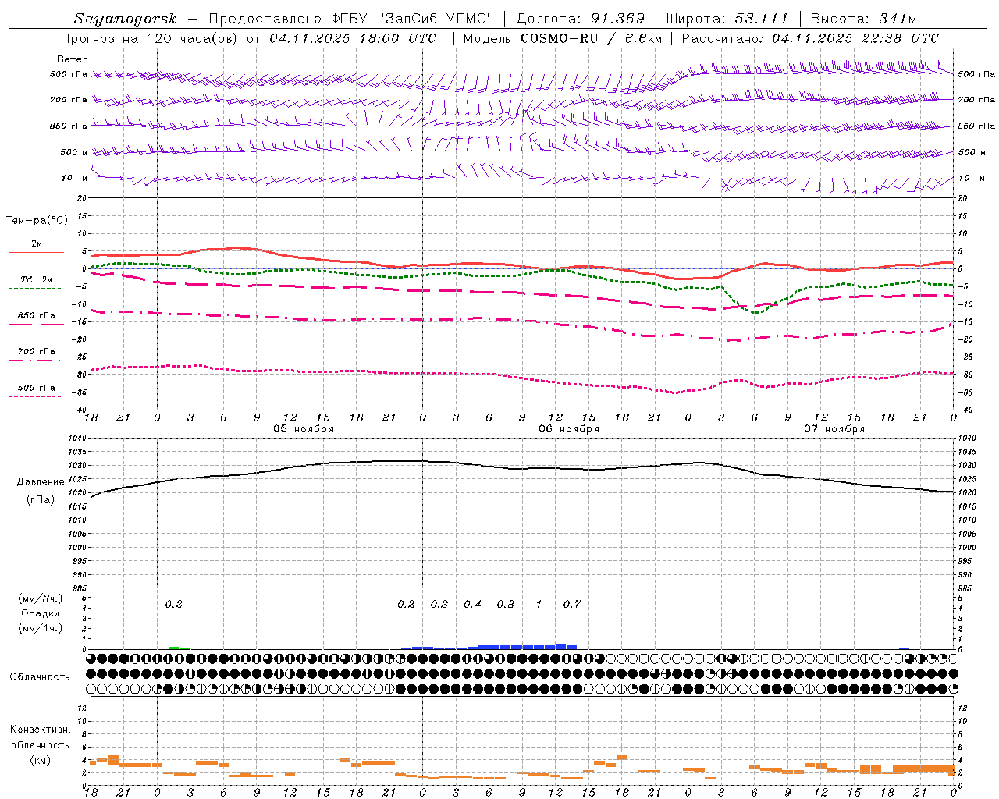
Task: Click the Облачность cloud cover label
Action: coord(40,677)
